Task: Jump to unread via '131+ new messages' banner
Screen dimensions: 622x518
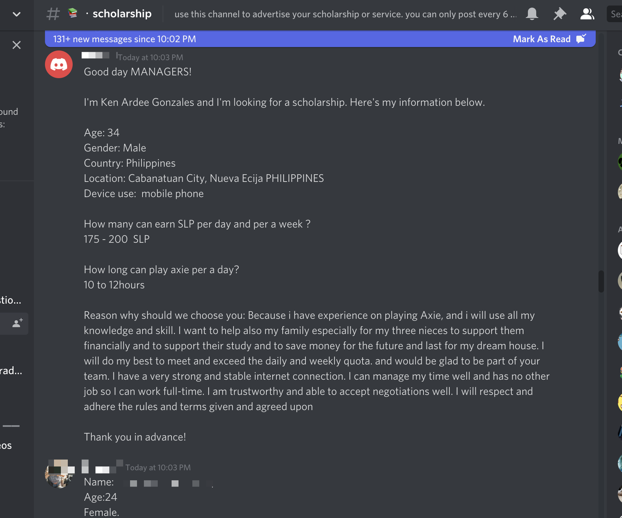Action: pos(124,39)
